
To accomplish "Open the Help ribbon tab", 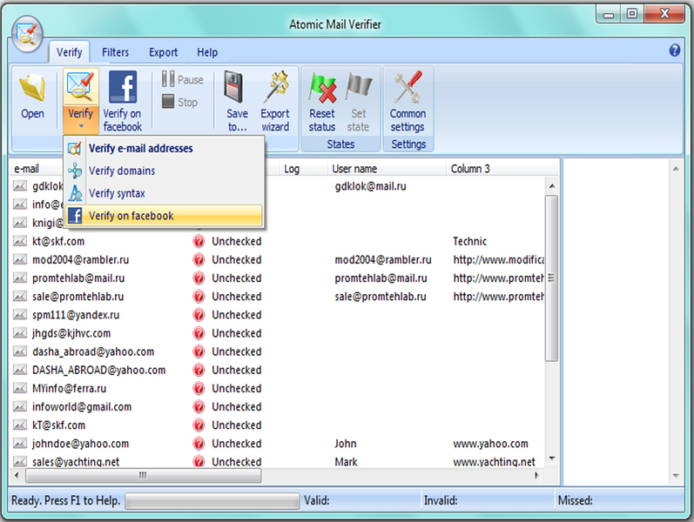I will click(207, 52).
